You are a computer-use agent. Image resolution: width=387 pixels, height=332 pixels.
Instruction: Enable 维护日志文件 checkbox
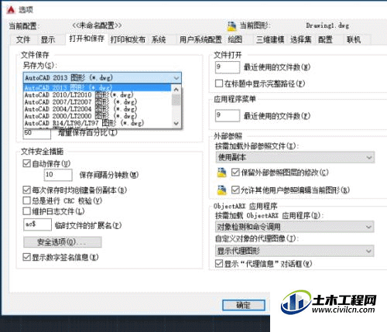tap(26, 211)
